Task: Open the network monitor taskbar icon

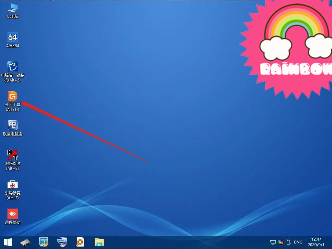Action: tap(43, 242)
